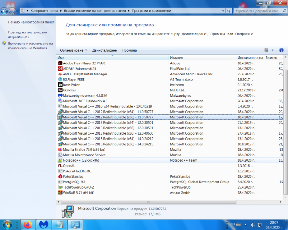Select the OpenAL icon
This screenshot has height=230, width=288.
pos(60,166)
